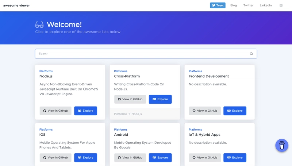Click Platforms label above Node.js
This screenshot has width=292, height=166.
[x=46, y=71]
